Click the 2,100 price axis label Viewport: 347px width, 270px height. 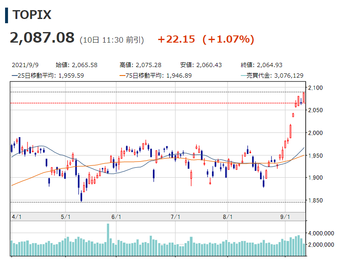coord(315,88)
